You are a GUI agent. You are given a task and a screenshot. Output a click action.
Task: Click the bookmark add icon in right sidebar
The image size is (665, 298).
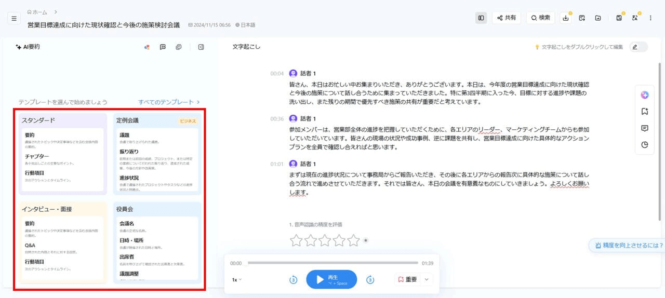point(645,112)
